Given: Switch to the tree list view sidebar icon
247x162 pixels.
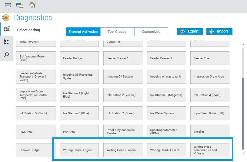Looking at the screenshot, I should 6,42.
